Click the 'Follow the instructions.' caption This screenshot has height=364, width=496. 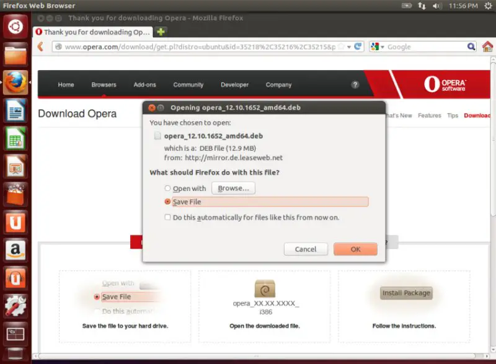pos(404,326)
